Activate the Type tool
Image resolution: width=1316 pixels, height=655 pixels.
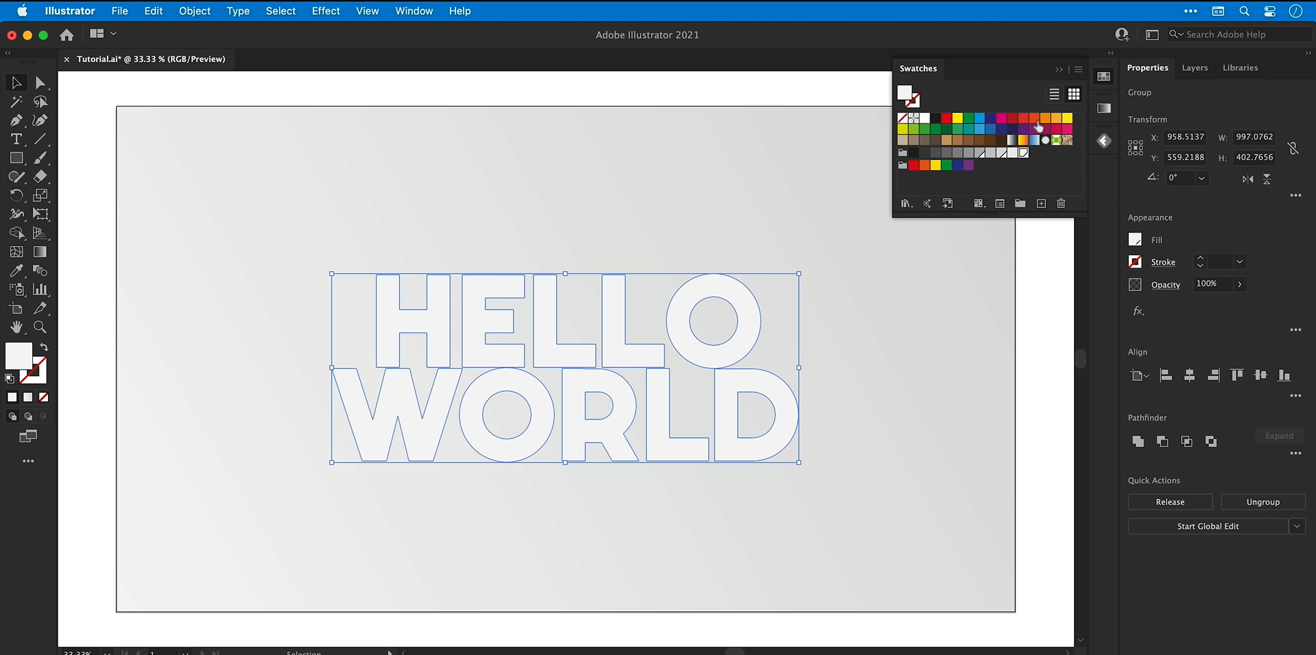(16, 139)
